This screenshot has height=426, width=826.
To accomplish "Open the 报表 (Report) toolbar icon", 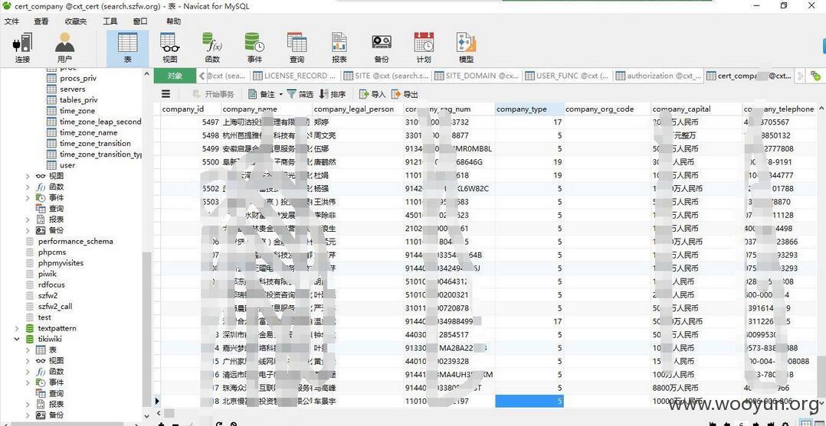I will [x=339, y=48].
